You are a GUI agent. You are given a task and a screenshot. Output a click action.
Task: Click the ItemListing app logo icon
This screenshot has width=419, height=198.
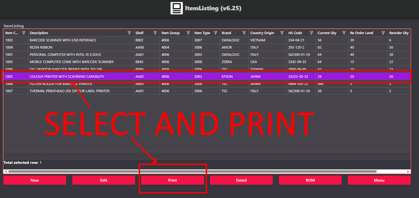click(x=177, y=8)
